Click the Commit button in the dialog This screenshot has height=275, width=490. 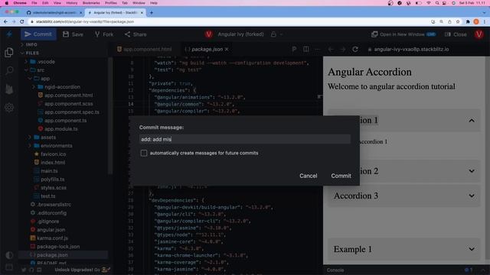pyautogui.click(x=341, y=176)
